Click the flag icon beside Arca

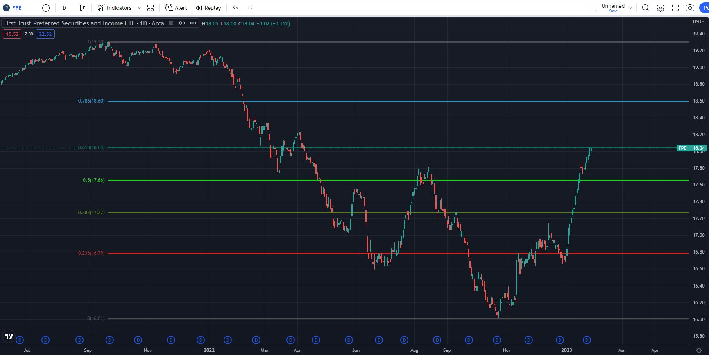[x=171, y=23]
